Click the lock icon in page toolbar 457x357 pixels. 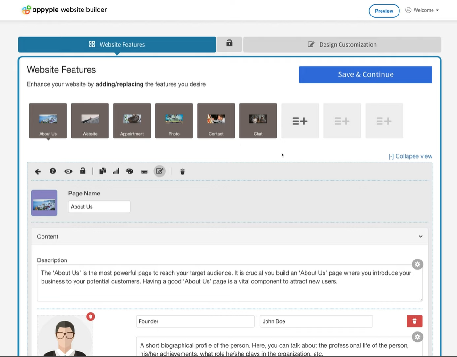coord(83,171)
